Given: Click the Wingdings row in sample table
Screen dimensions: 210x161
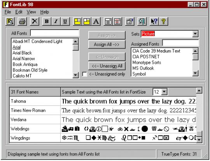Looking at the screenshot, I should pyautogui.click(x=103, y=138).
